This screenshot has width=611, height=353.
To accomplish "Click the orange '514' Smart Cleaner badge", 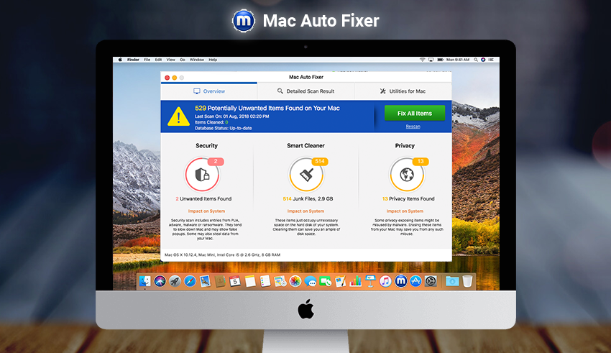I will coord(320,161).
